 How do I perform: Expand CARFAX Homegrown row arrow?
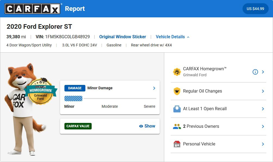coord(263,72)
